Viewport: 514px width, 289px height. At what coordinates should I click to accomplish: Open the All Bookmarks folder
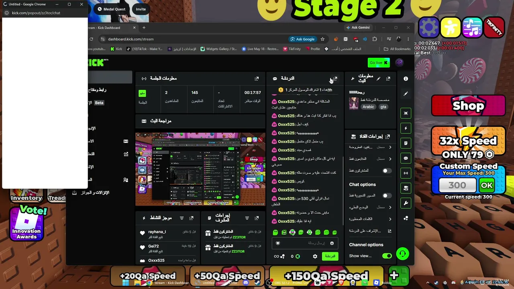(397, 49)
